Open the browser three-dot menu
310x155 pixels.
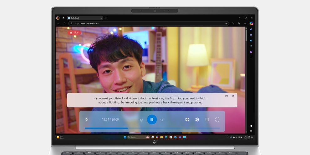pos(245,23)
